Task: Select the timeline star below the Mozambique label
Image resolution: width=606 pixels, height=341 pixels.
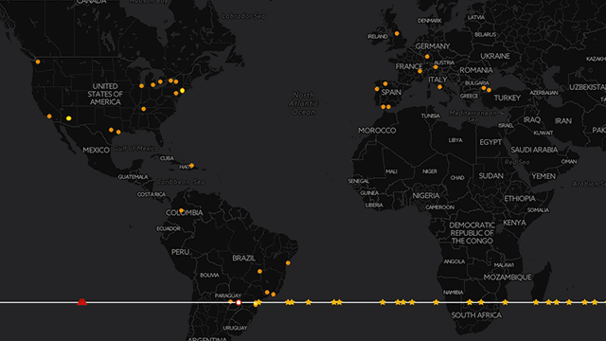Action: click(x=505, y=302)
